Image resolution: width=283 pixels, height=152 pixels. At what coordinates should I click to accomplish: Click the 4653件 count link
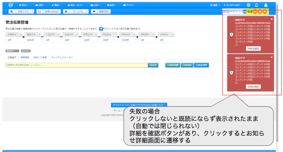click(31, 40)
